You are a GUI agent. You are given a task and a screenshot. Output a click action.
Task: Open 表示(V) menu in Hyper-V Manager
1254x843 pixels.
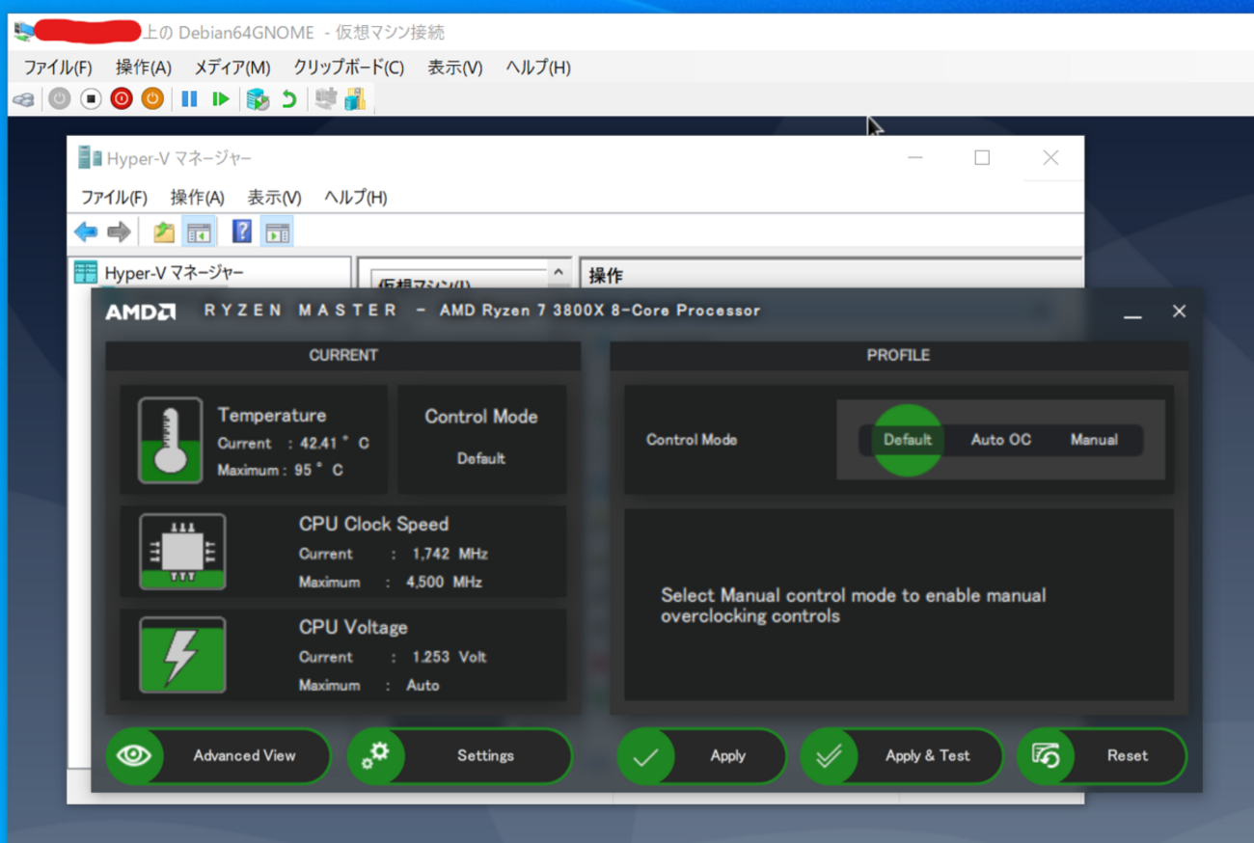pyautogui.click(x=275, y=198)
